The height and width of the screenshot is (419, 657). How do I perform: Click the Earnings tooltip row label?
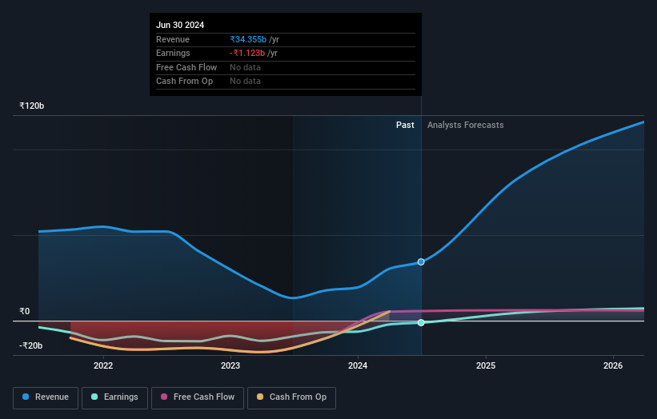click(x=173, y=53)
